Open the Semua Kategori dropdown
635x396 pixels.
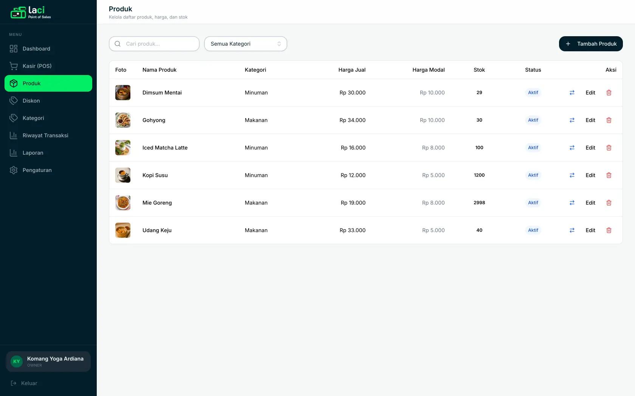tap(246, 44)
